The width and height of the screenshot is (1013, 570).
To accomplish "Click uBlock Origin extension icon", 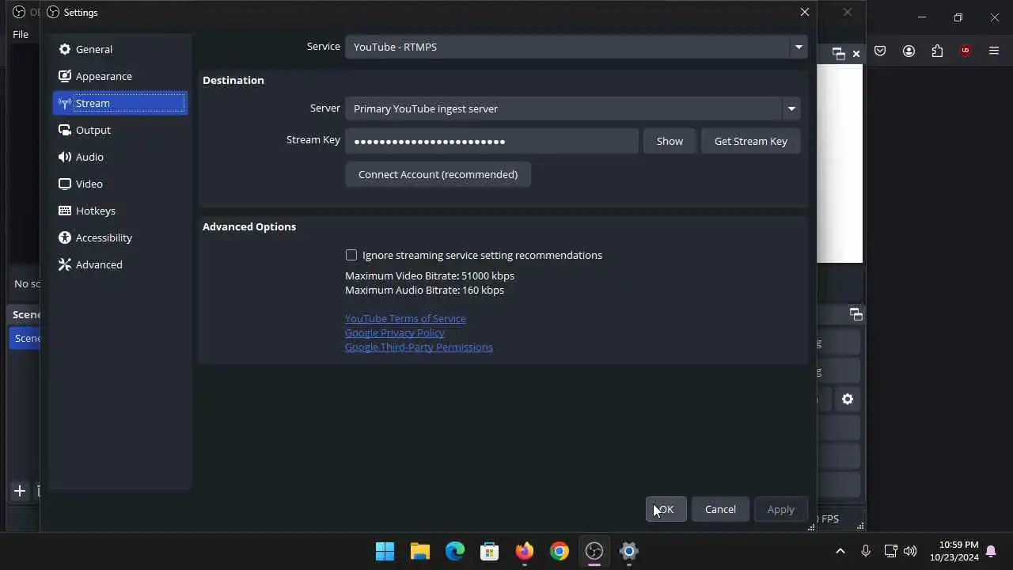I will pos(966,51).
